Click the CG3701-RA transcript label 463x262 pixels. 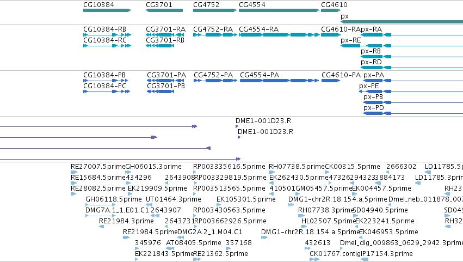coord(165,29)
